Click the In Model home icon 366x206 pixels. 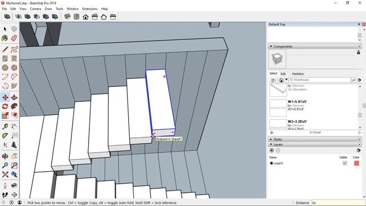click(x=281, y=80)
